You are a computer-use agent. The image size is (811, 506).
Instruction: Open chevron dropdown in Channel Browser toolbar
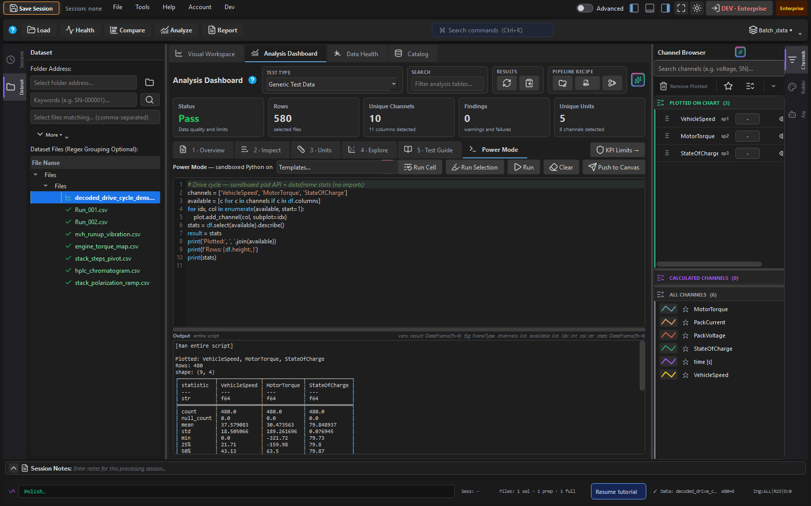point(773,86)
